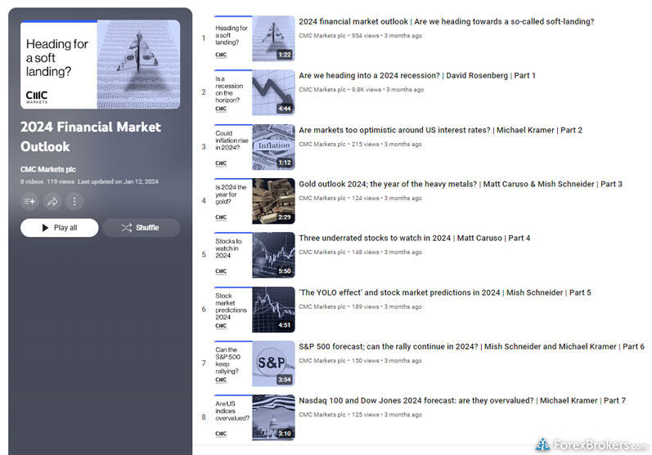
Task: Open David Rosenberg Part 1 video title
Action: pyautogui.click(x=416, y=75)
